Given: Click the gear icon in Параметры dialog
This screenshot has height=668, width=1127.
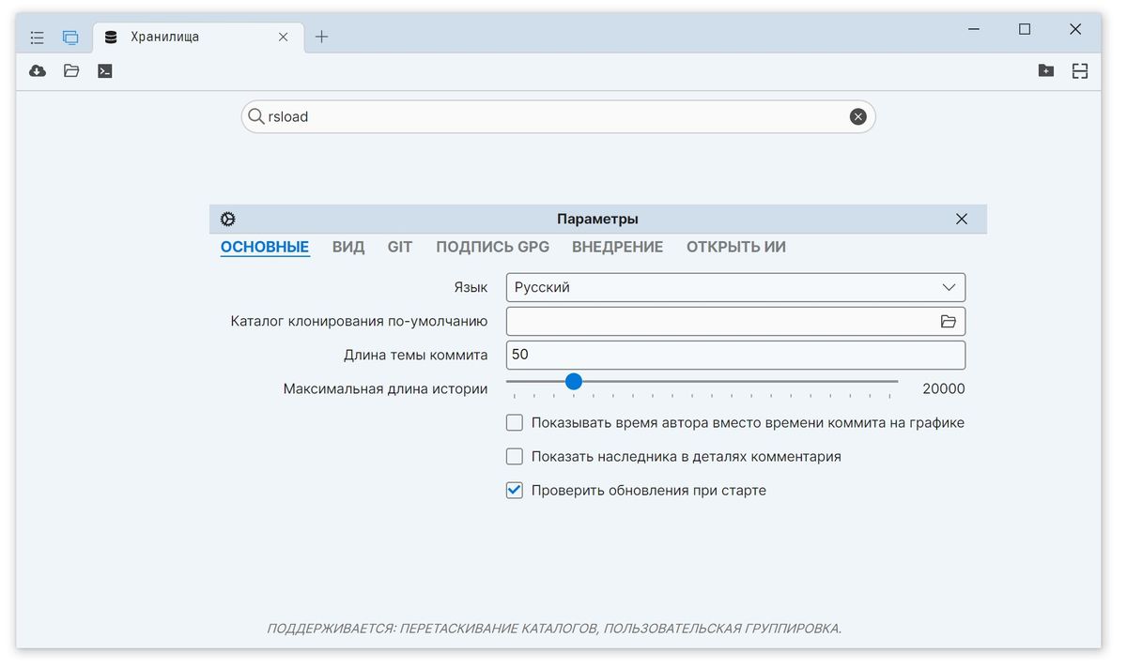Looking at the screenshot, I should click(x=227, y=218).
